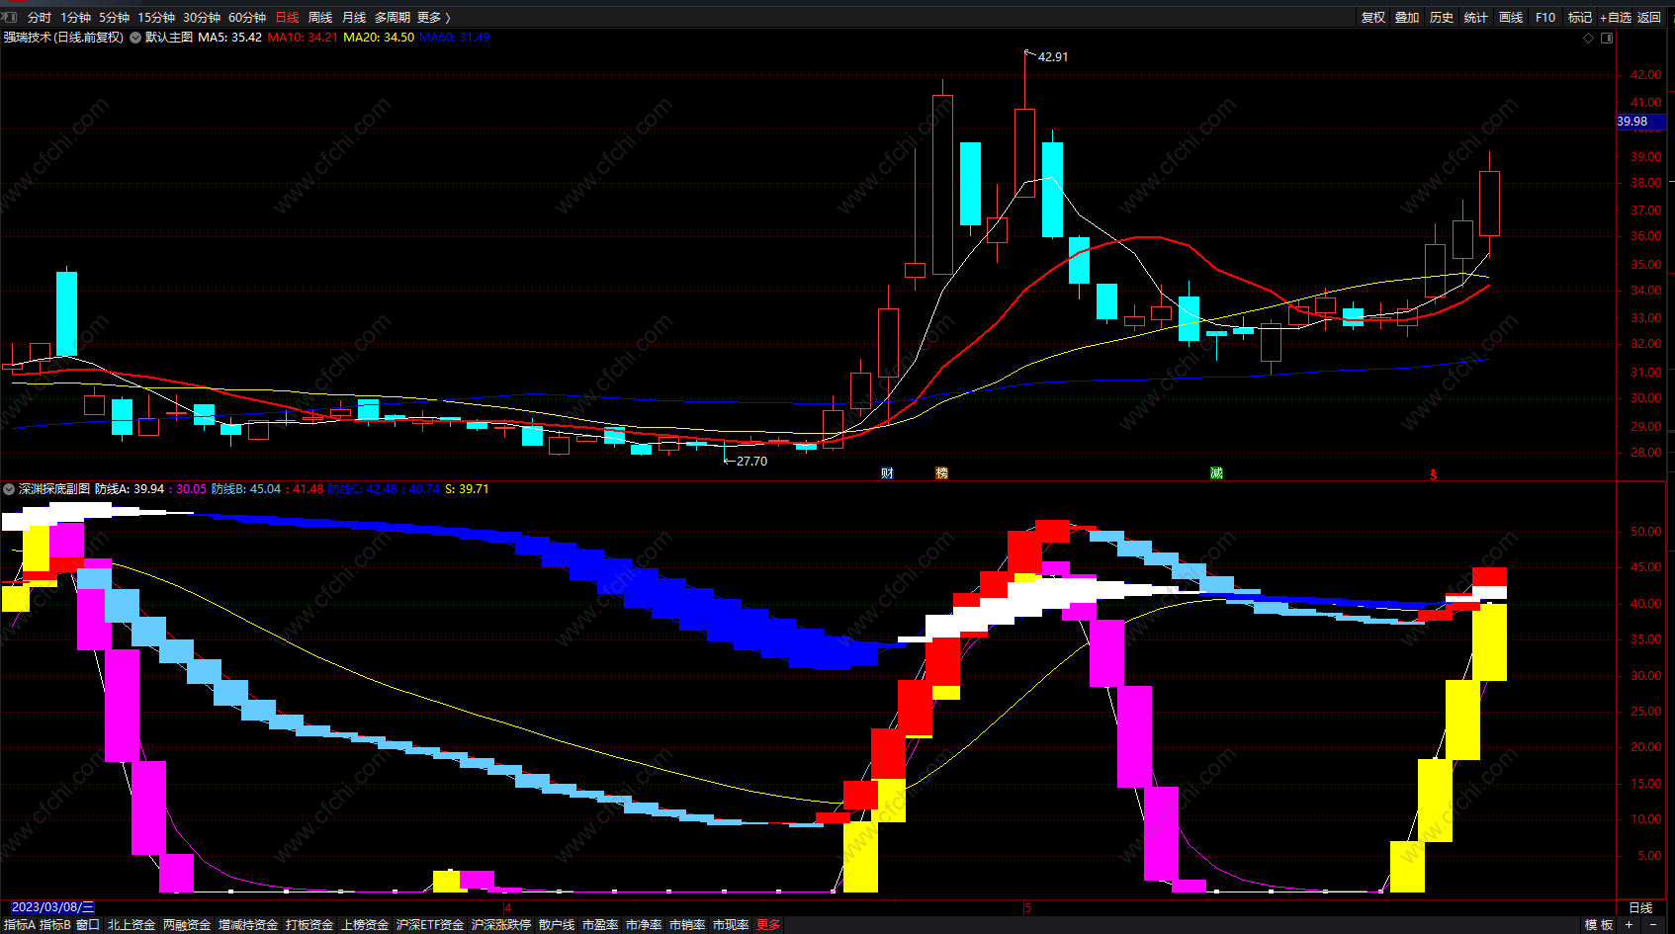The width and height of the screenshot is (1675, 934).
Task: Select the 沪深涨跌停 indicator
Action: tap(501, 925)
